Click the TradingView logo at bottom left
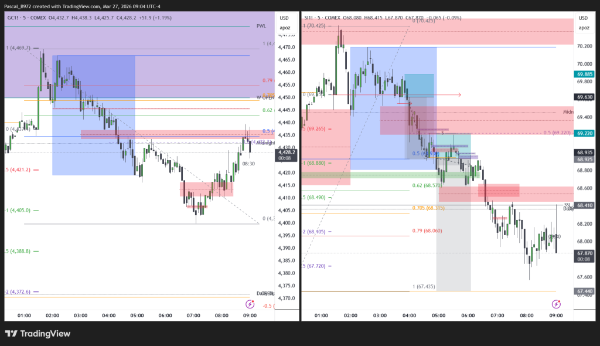 tap(38, 334)
